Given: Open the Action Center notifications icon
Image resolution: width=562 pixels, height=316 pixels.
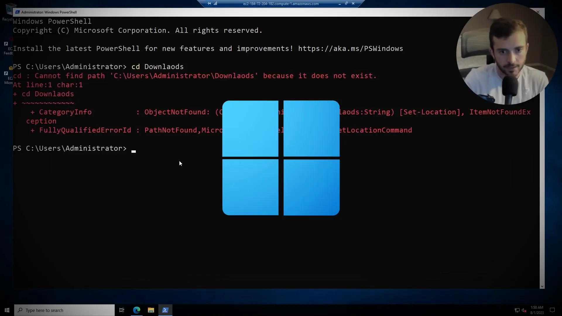Looking at the screenshot, I should 552,310.
